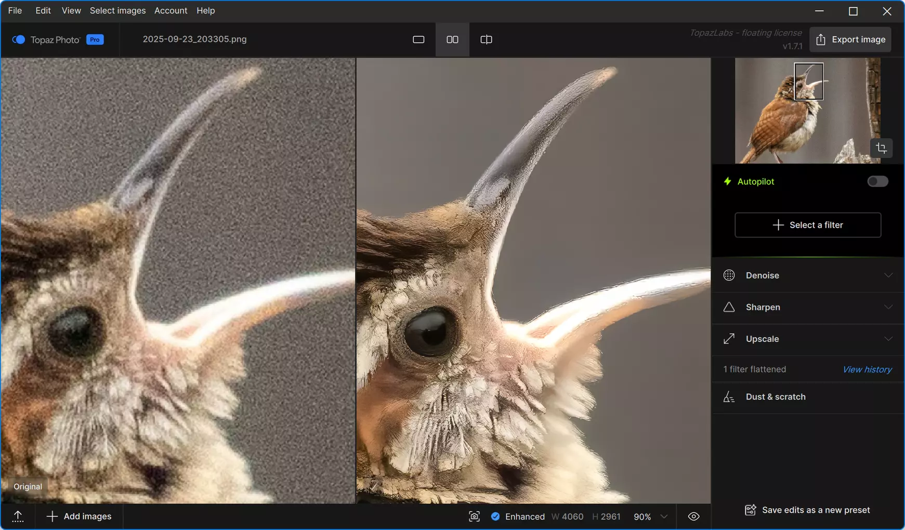905x530 pixels.
Task: Open the Account menu
Action: [170, 10]
